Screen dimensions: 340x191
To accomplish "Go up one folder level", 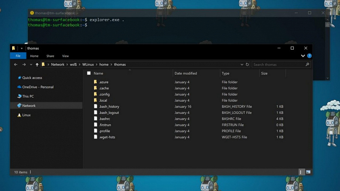I will 37,65.
